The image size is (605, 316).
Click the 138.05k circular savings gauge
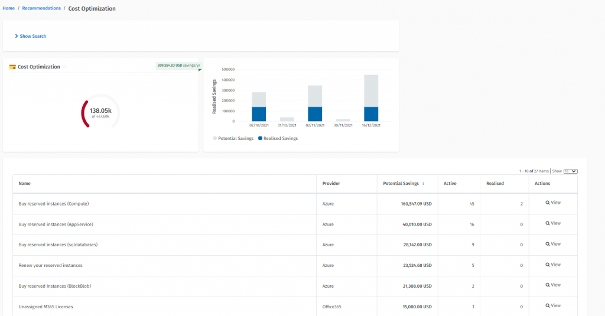[x=100, y=113]
